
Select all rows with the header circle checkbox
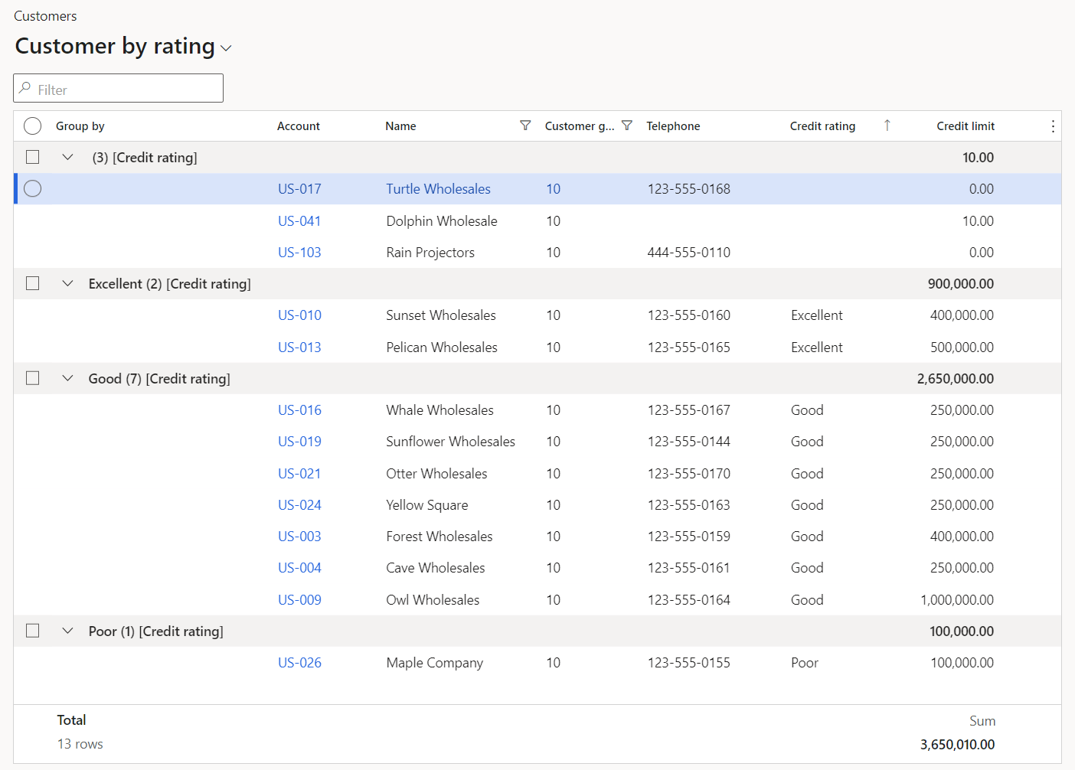point(32,125)
